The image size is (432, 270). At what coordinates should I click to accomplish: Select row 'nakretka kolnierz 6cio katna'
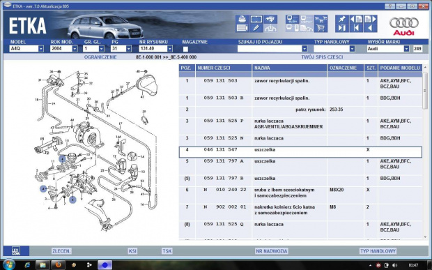(x=300, y=212)
